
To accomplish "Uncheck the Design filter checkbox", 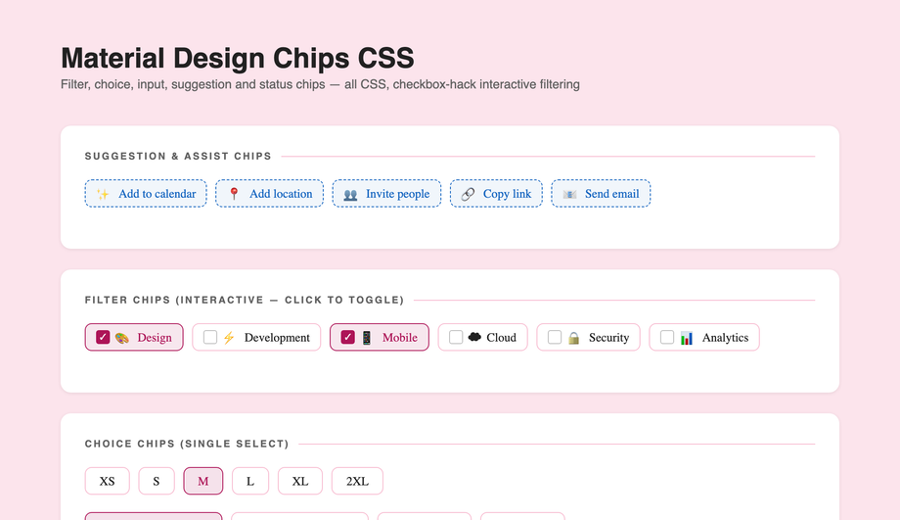I will point(103,337).
